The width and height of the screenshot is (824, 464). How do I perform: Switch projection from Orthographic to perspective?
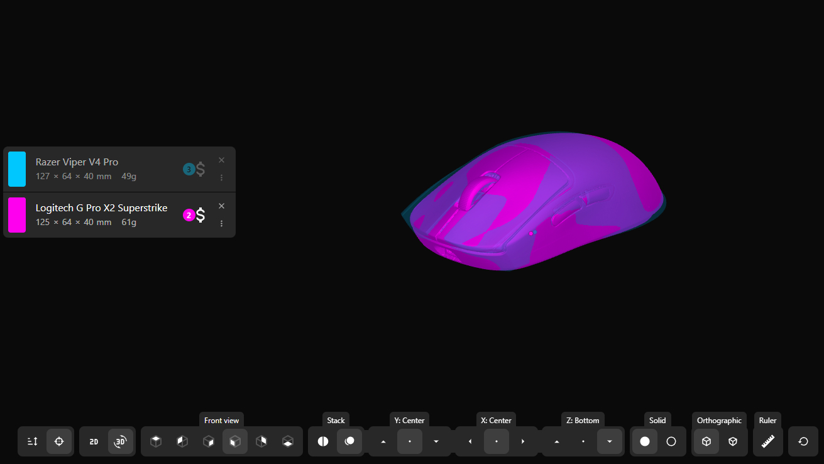tap(732, 441)
